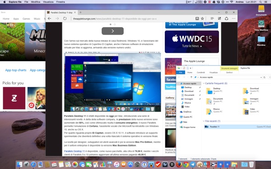Screen dimensions: 271x169
Task: Open System Preferences in the Dock
Action: point(137,164)
